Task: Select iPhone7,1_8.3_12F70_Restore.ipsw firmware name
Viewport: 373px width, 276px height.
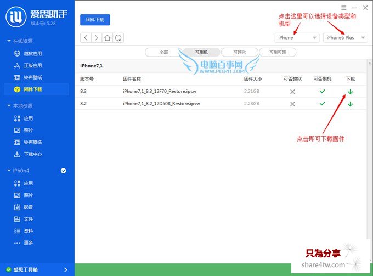Action: pyautogui.click(x=160, y=91)
